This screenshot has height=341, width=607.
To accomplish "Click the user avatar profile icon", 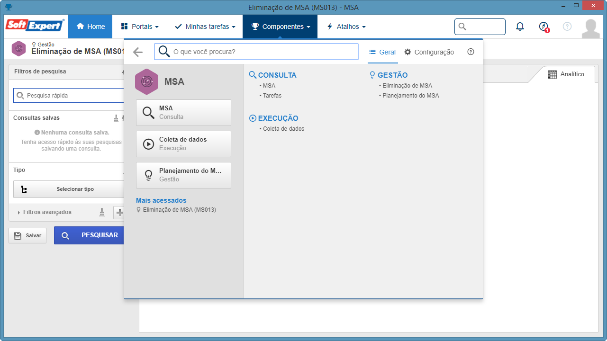I will pyautogui.click(x=590, y=28).
